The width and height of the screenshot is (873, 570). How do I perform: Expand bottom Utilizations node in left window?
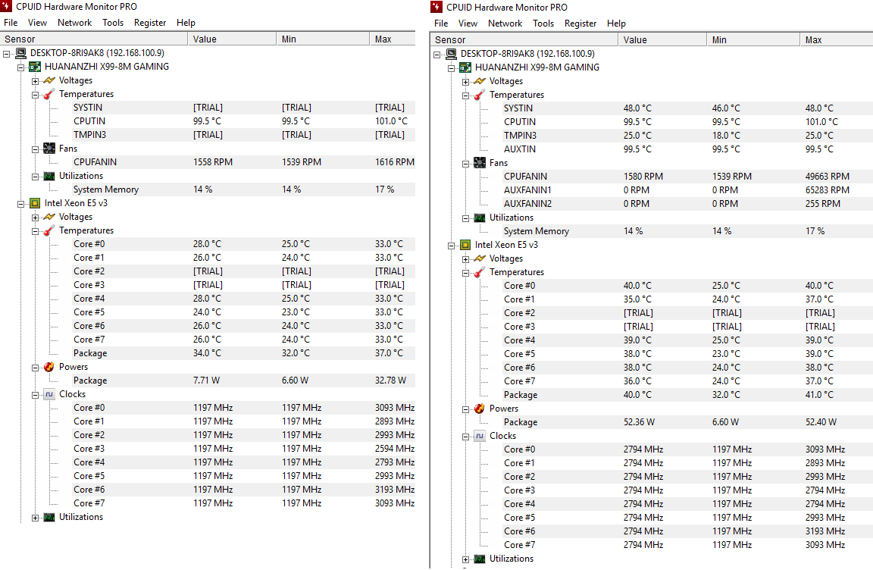click(35, 518)
